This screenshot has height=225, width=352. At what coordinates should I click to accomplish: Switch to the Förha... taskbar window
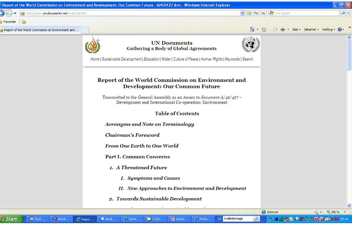(x=203, y=219)
